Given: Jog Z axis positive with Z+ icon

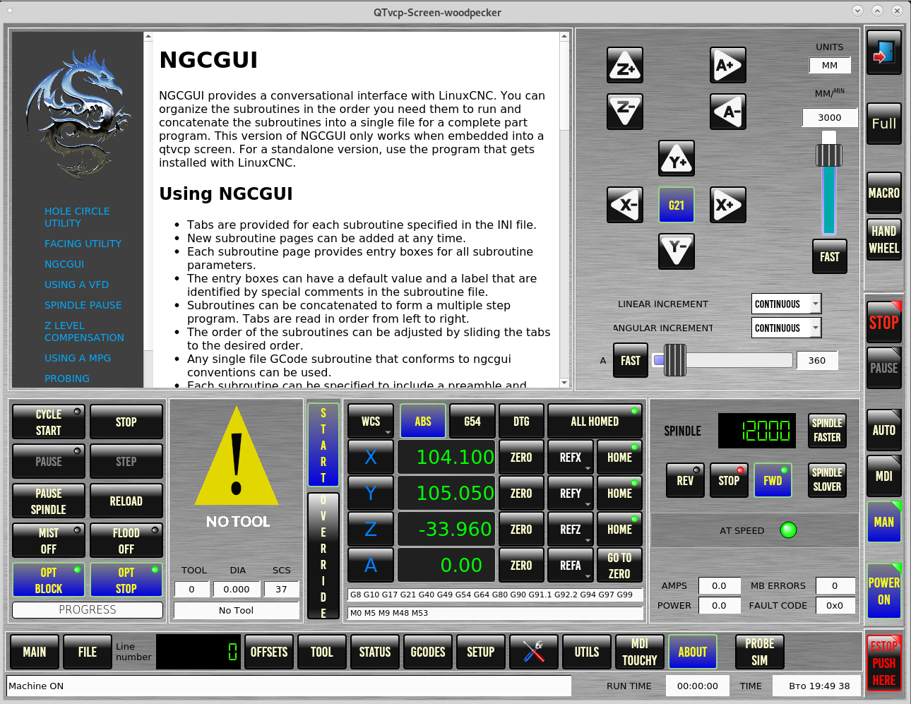Looking at the screenshot, I should 625,66.
